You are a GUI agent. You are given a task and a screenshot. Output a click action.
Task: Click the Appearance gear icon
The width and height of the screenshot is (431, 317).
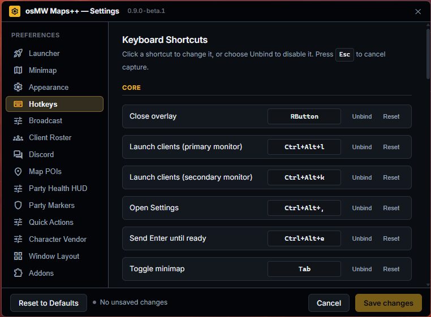coord(18,87)
